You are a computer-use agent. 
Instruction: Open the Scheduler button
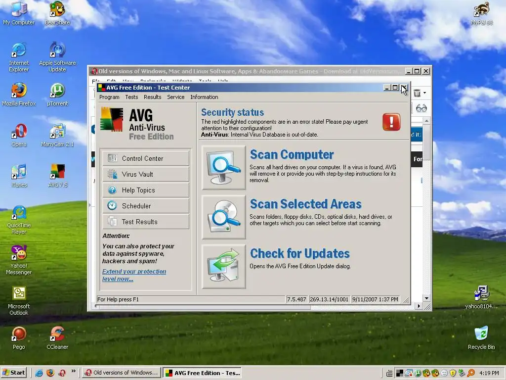coord(146,206)
